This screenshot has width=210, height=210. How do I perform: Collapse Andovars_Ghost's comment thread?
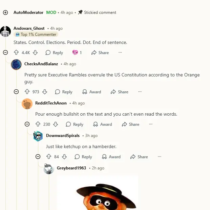point(5,52)
